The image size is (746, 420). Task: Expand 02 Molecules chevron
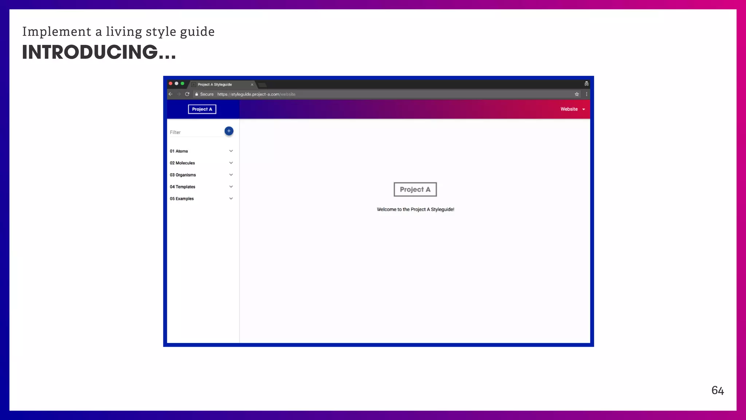click(231, 163)
